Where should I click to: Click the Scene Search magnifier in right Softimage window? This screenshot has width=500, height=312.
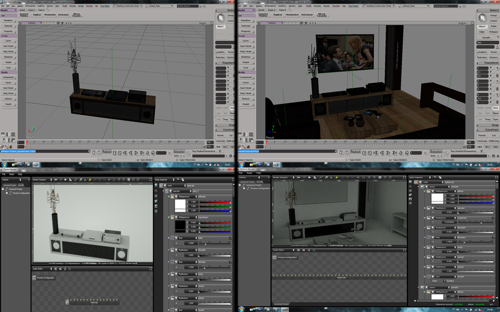[x=460, y=6]
